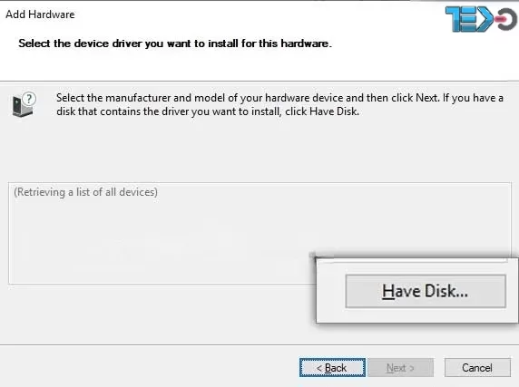Viewport: 519px width, 387px height.
Task: Click the red circular power symbol in logo
Action: click(x=506, y=19)
